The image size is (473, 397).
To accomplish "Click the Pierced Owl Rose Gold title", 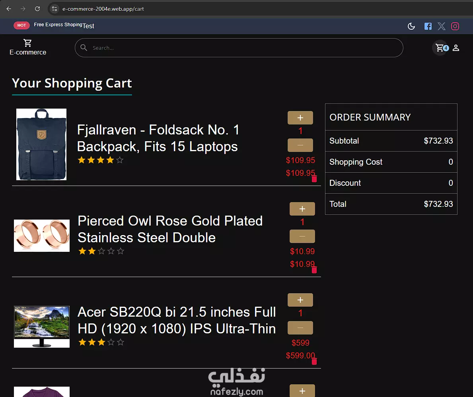I will pyautogui.click(x=170, y=229).
